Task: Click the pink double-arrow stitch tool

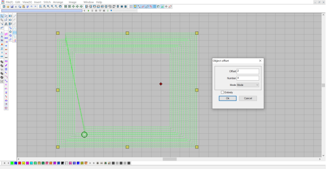Action: pyautogui.click(x=6, y=34)
